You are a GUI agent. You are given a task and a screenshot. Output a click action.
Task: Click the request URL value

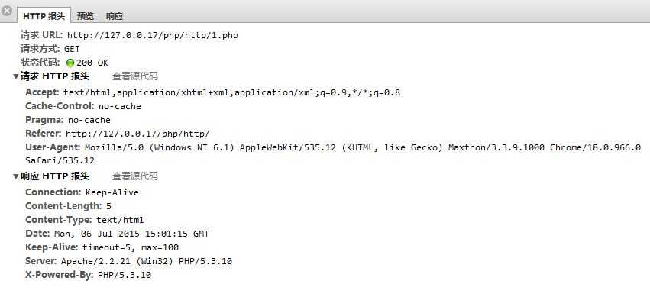(153, 36)
